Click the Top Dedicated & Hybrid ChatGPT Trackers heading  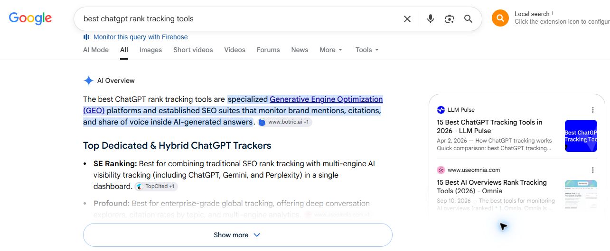[177, 145]
